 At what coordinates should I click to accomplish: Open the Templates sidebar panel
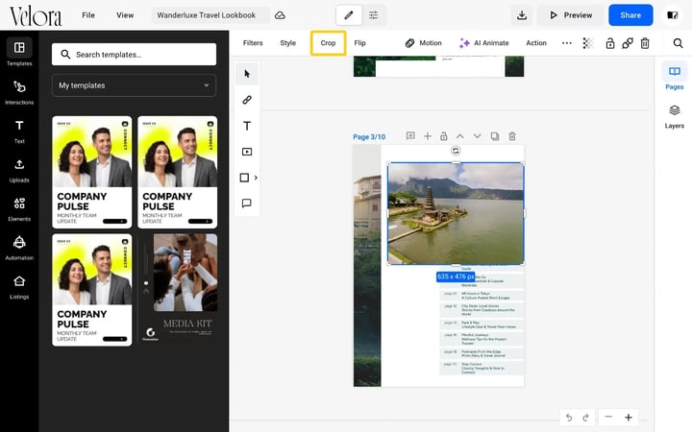(x=19, y=53)
